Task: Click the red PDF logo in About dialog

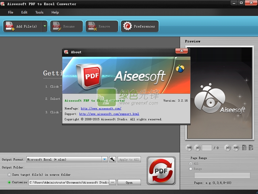Action: click(89, 76)
